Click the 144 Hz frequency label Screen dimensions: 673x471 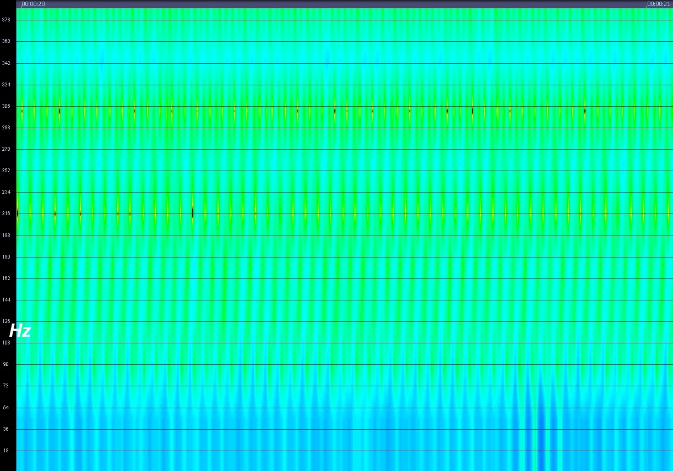(7, 300)
